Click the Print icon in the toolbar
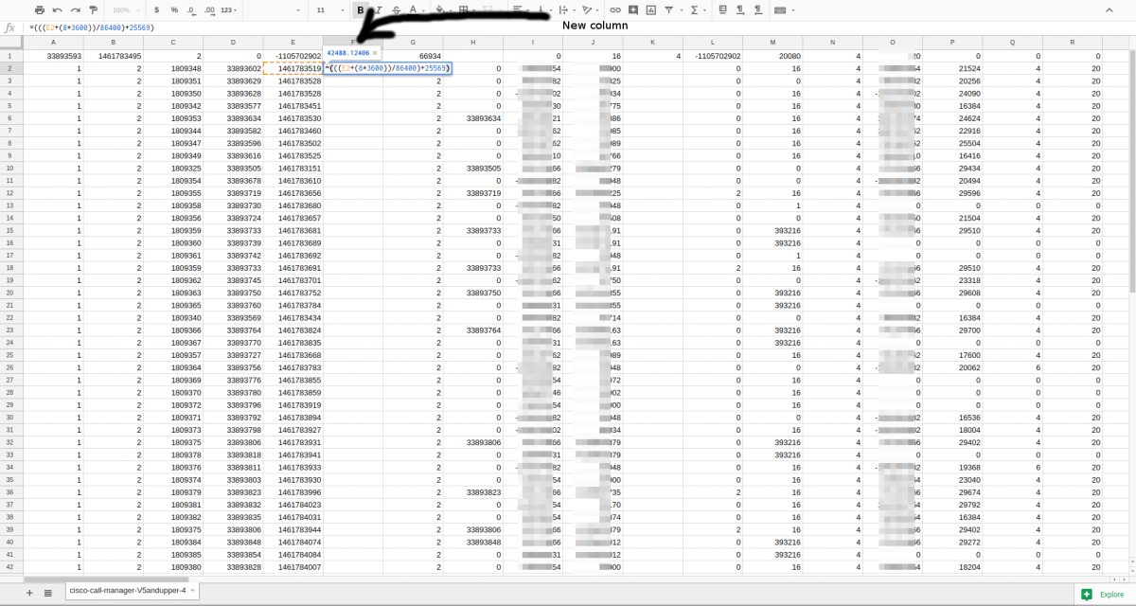This screenshot has width=1136, height=606. [x=40, y=9]
